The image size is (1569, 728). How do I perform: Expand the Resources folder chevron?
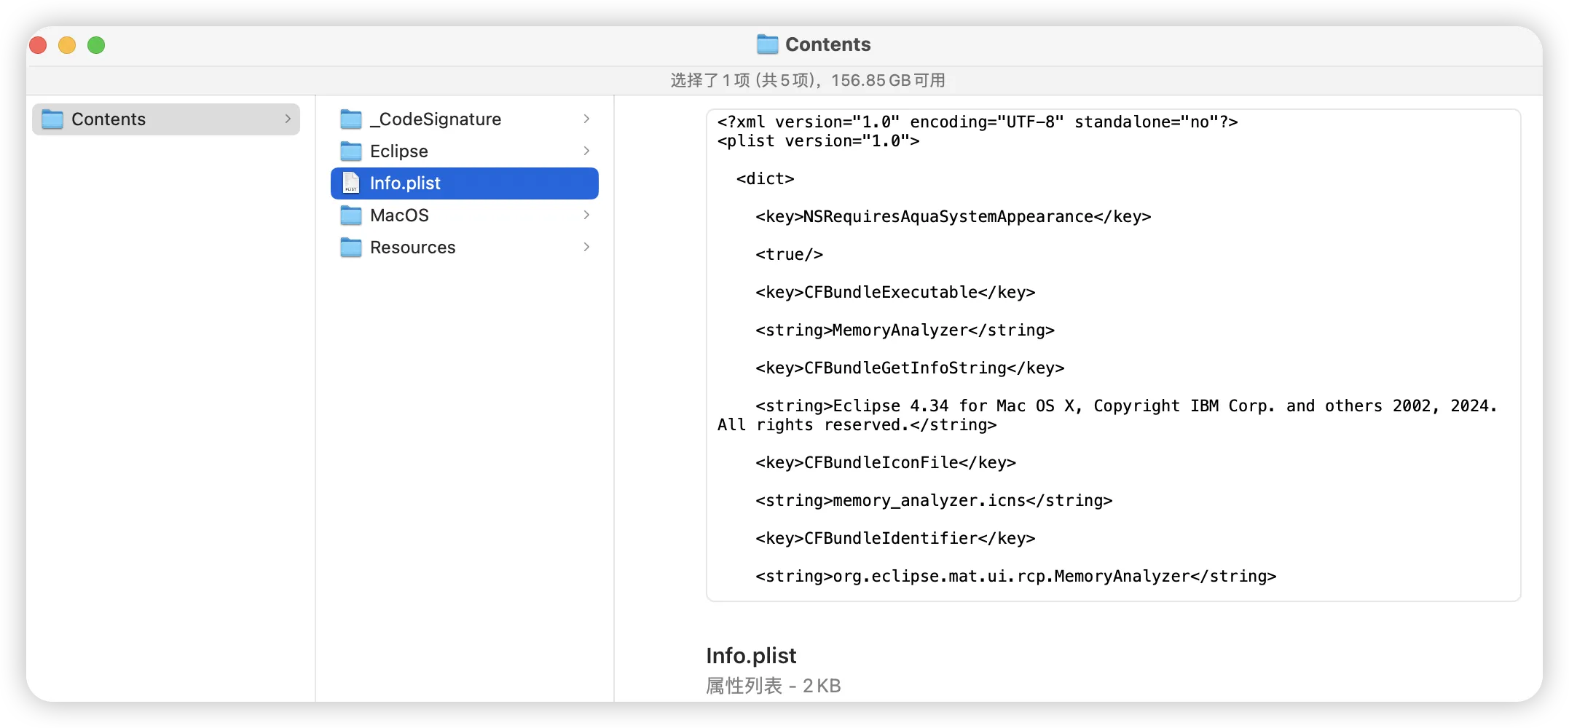(x=586, y=247)
